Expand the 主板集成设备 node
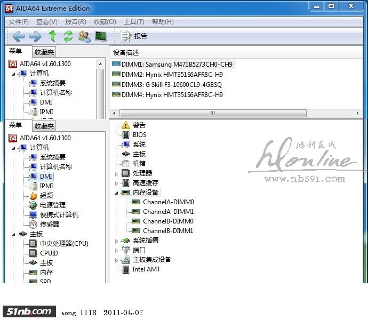The width and height of the screenshot is (368, 320). pyautogui.click(x=116, y=260)
